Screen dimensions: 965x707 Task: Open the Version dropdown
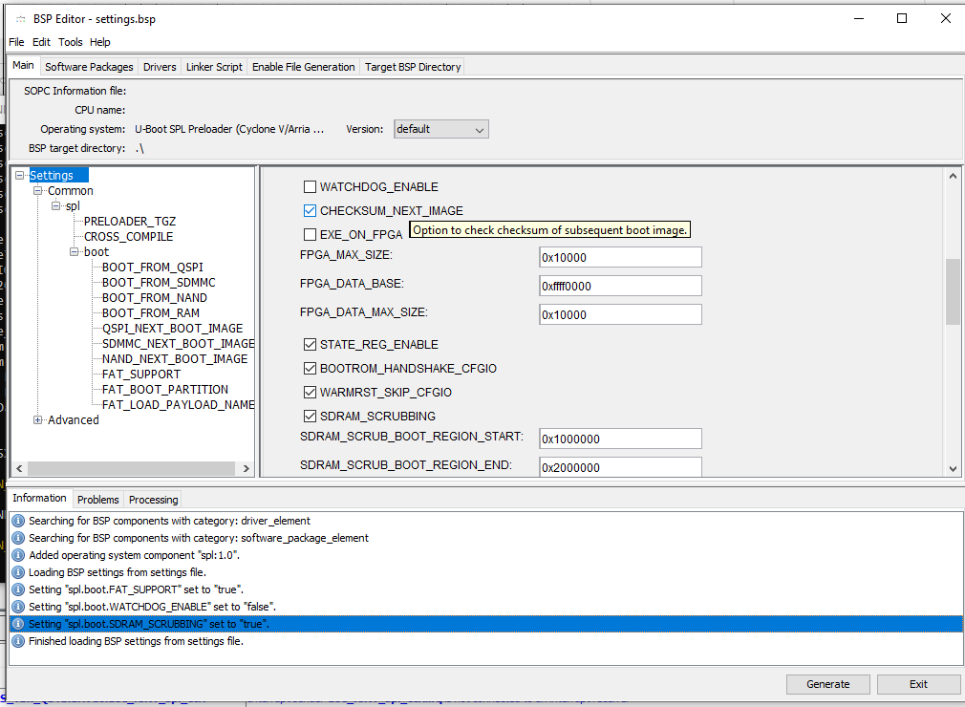coord(441,129)
